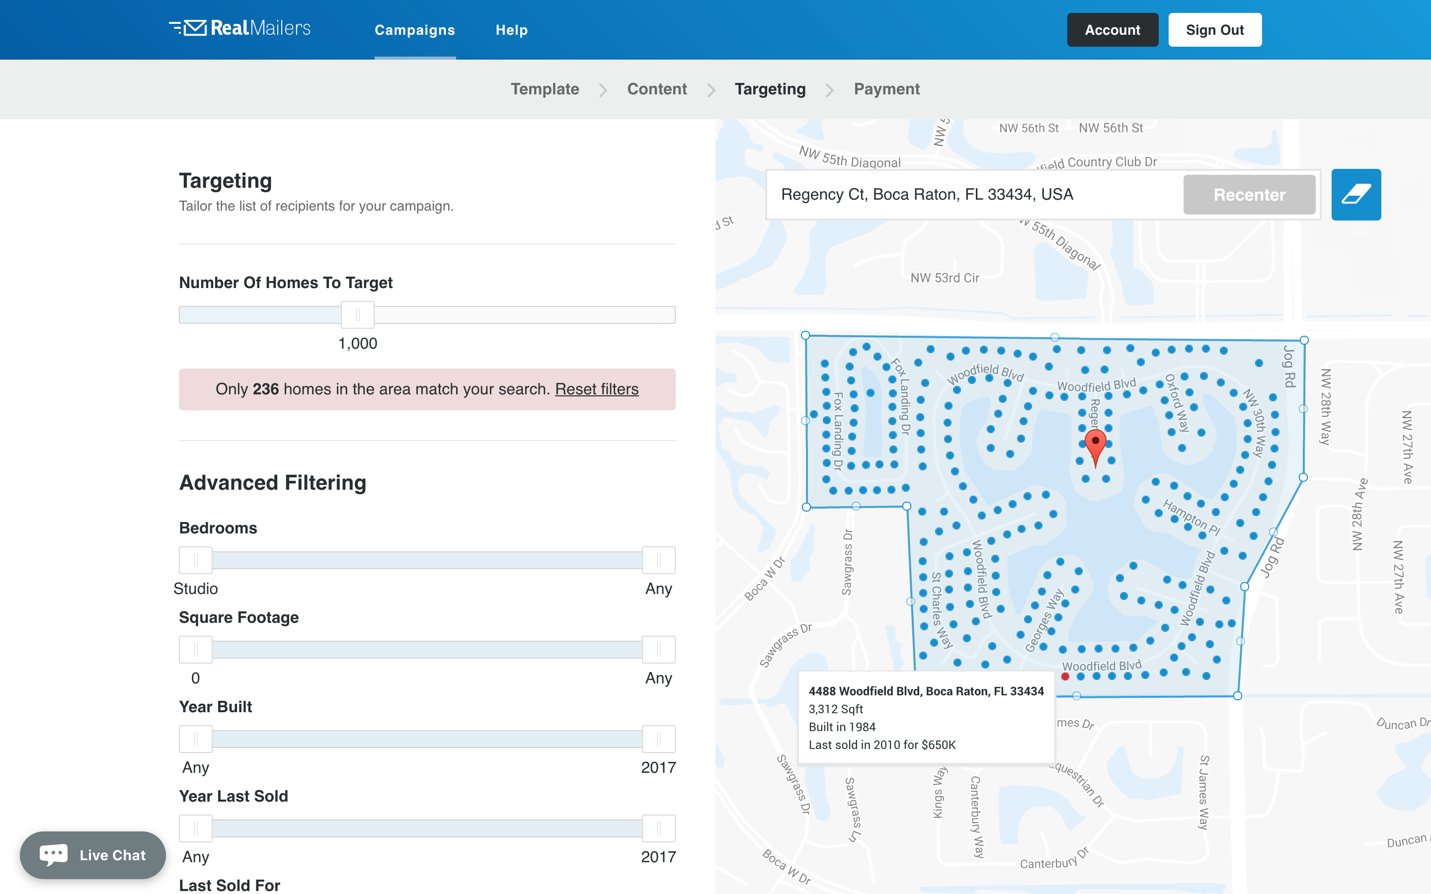
Task: Click the red location pin marker
Action: pos(1095,445)
